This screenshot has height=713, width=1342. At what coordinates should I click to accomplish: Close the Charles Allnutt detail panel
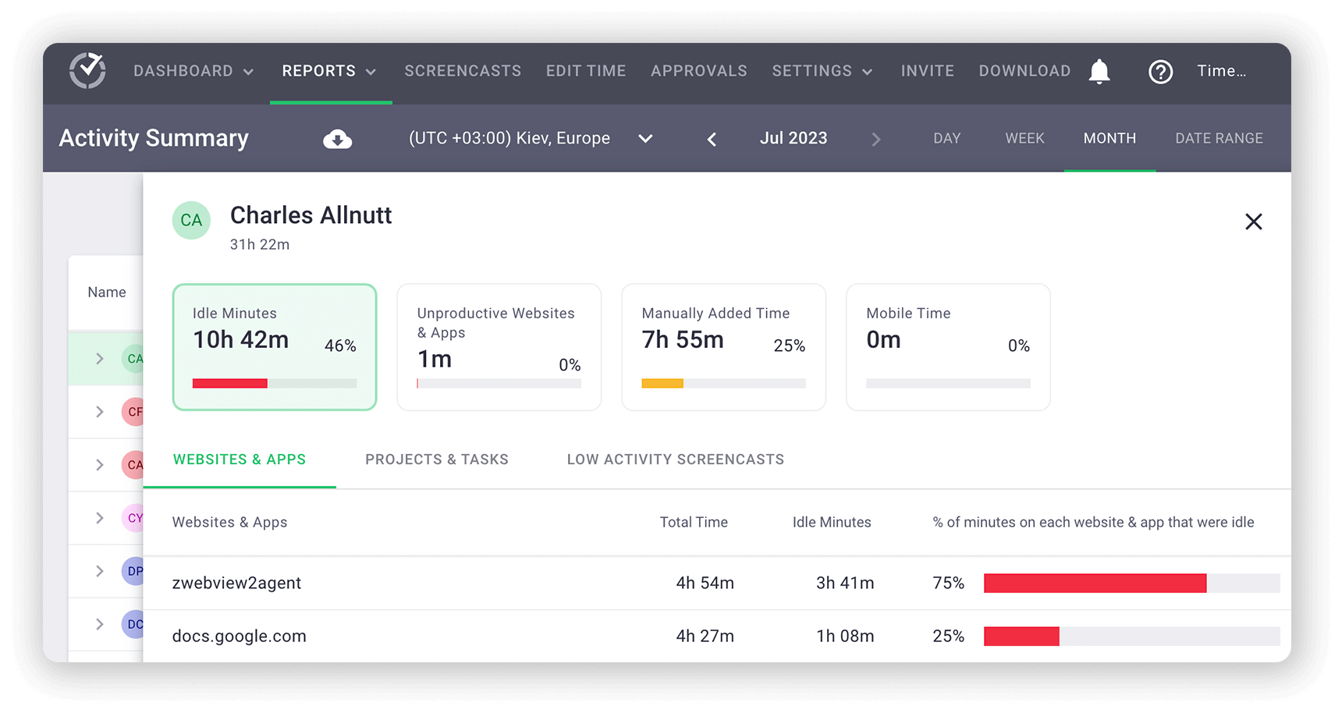pyautogui.click(x=1254, y=222)
